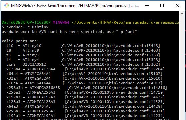186x120 pixels.
Task: Click the 't8 = ATtiny9' row
Action: click(x=83, y=50)
